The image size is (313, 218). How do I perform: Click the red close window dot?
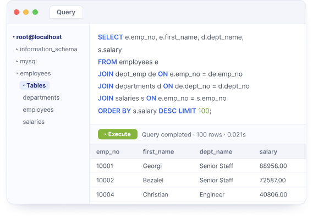[17, 12]
